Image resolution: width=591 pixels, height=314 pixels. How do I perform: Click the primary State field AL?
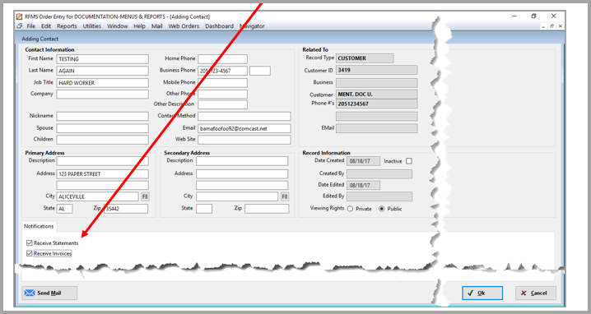click(64, 209)
